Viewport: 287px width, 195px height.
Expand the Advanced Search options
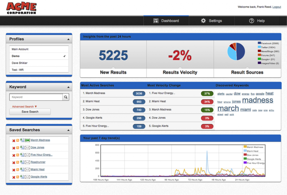[x=24, y=106]
